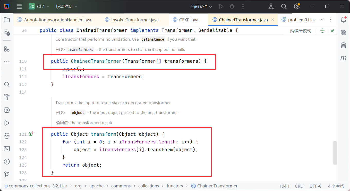Image resolution: width=350 pixels, height=191 pixels.
Task: Open the Maven tool window
Action: tap(343, 58)
